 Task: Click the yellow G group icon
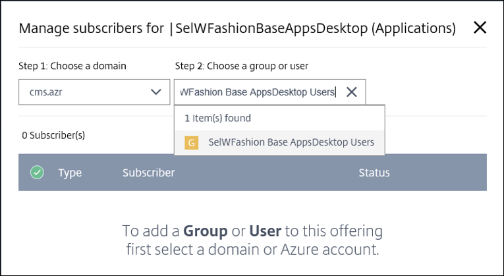192,142
